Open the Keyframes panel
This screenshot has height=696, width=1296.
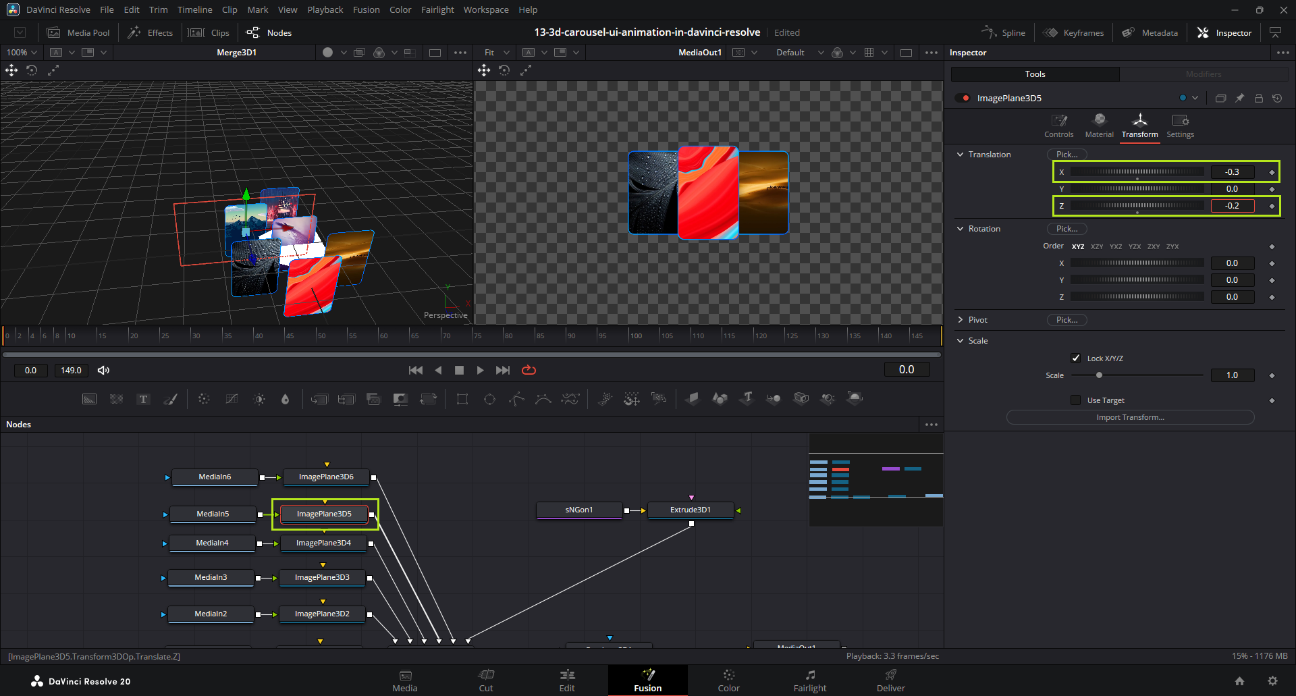(1073, 32)
